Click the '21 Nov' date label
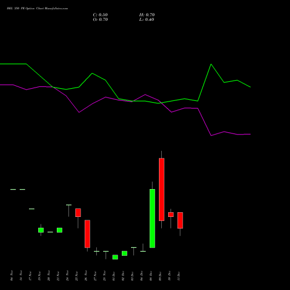The width and height of the screenshot is (290, 290). (58, 275)
